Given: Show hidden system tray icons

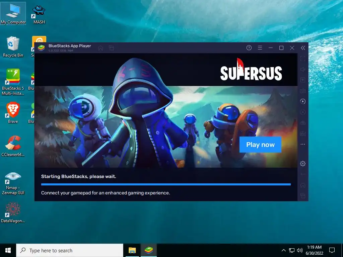Looking at the screenshot, I should (283, 250).
